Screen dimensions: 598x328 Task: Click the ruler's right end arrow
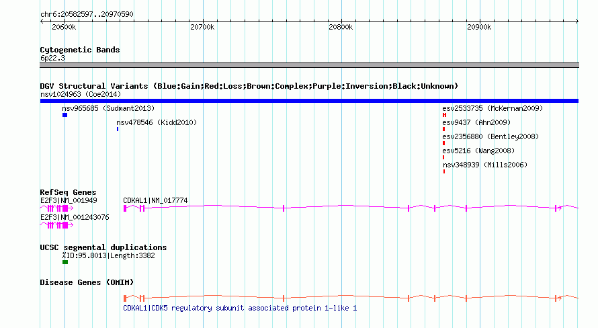(577, 21)
